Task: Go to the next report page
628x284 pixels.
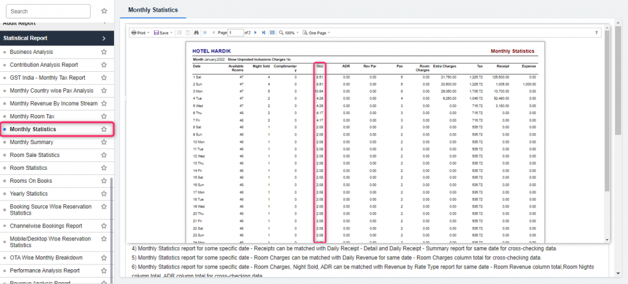Action: (256, 33)
